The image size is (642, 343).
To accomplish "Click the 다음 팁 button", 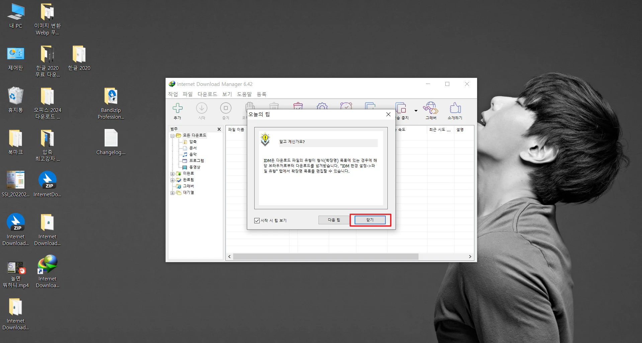I will [334, 220].
